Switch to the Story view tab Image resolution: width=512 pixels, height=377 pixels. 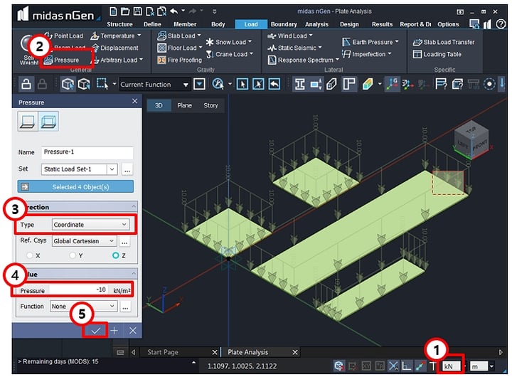tap(210, 105)
